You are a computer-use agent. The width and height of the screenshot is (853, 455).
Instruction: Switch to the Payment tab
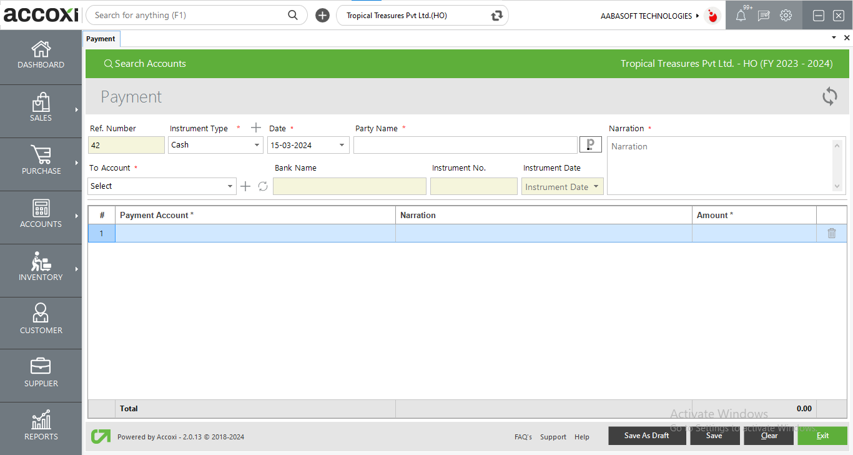tap(101, 38)
